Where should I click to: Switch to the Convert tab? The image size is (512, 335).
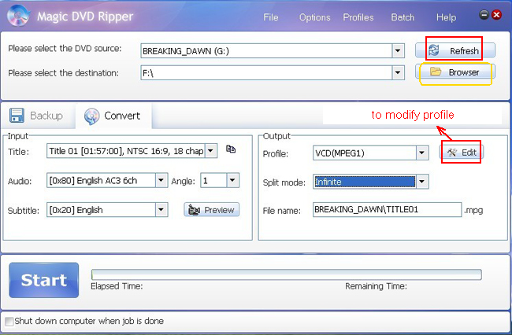point(113,116)
